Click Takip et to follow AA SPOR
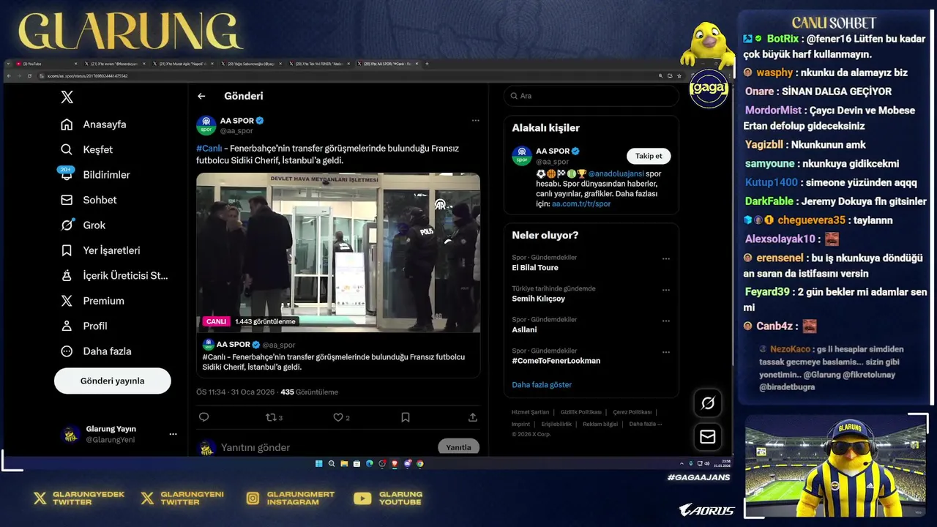937x527 pixels. 649,156
